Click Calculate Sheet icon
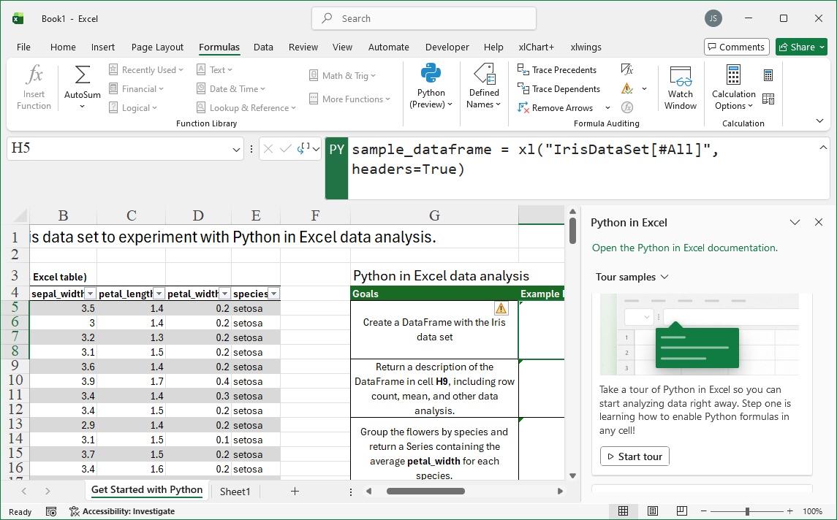This screenshot has width=837, height=520. tap(768, 99)
